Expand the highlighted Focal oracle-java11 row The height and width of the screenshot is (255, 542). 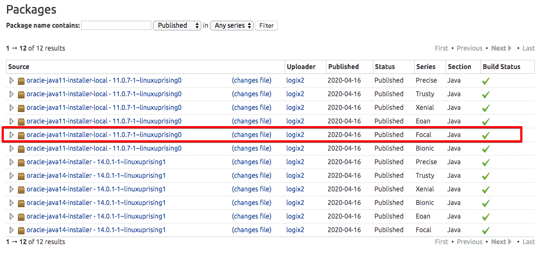[12, 135]
